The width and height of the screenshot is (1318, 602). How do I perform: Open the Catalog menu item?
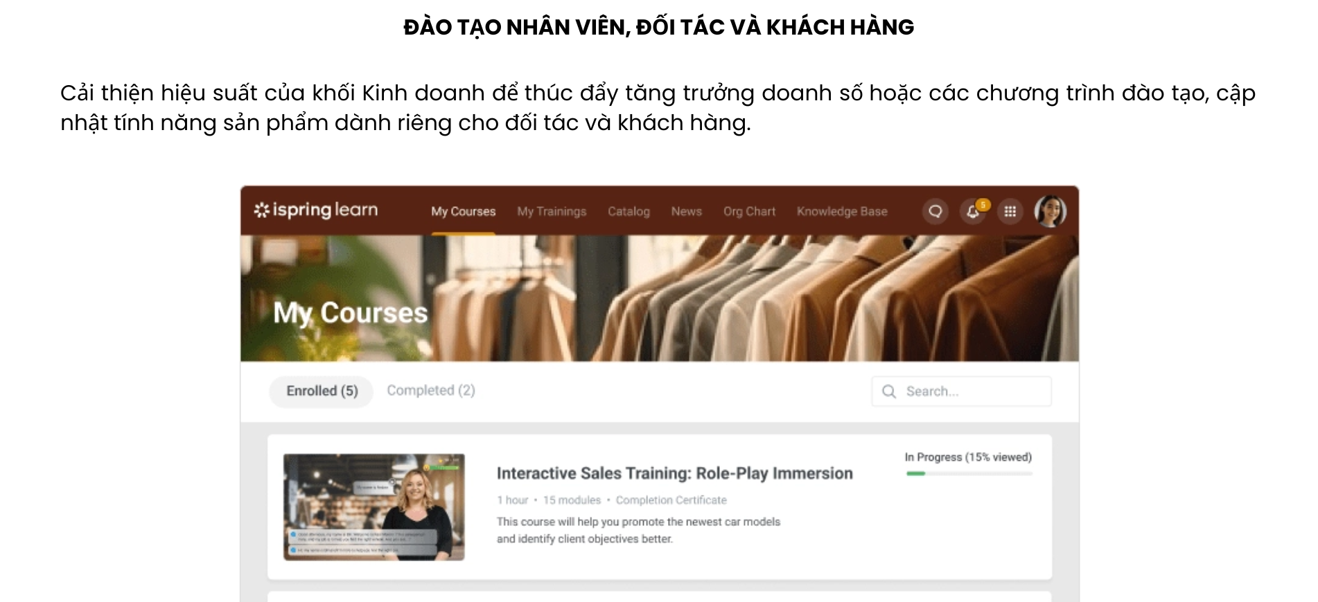(629, 212)
